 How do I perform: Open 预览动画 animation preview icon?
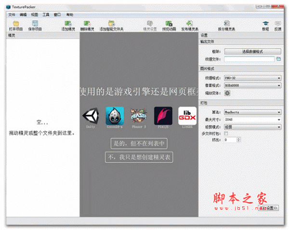169,26
